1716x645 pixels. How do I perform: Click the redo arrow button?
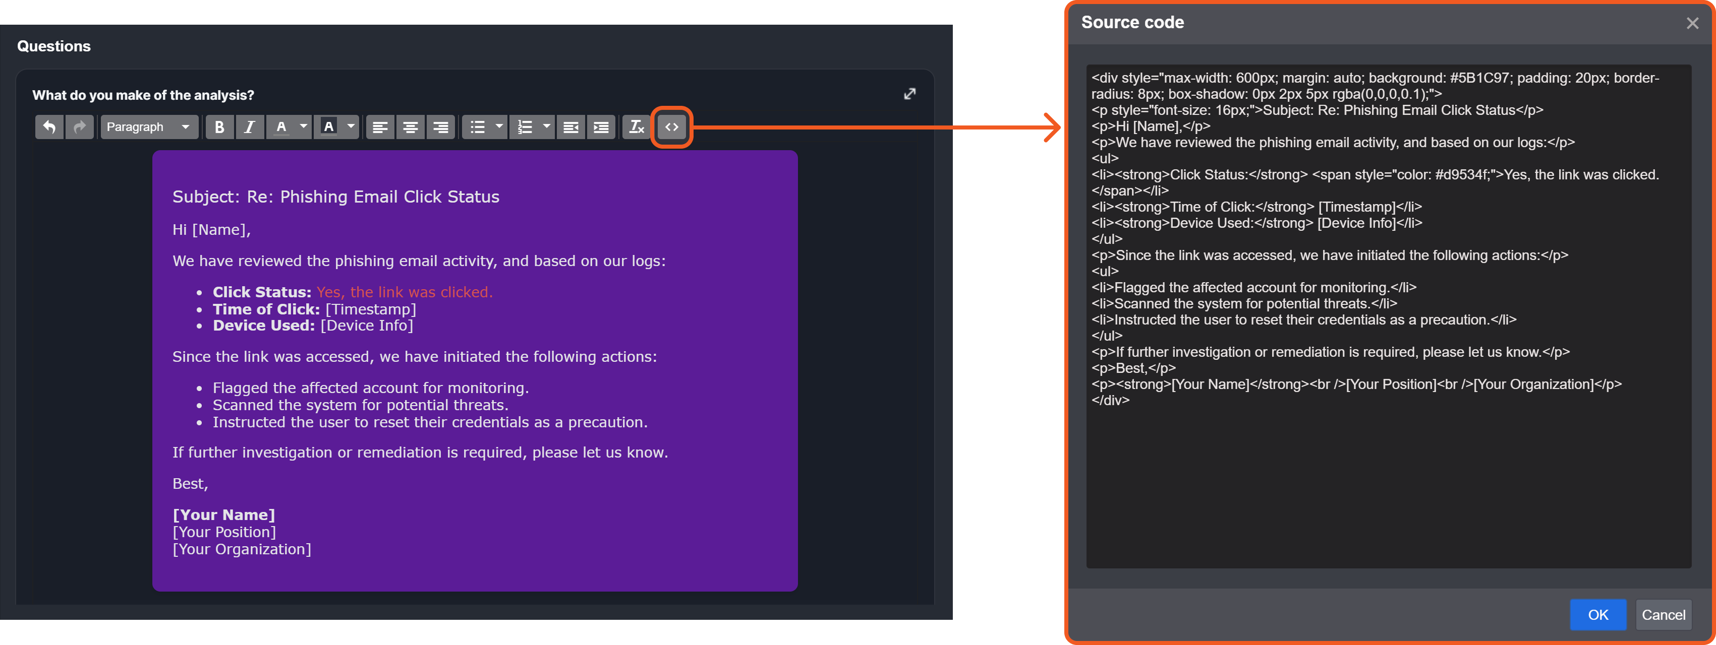pyautogui.click(x=79, y=126)
